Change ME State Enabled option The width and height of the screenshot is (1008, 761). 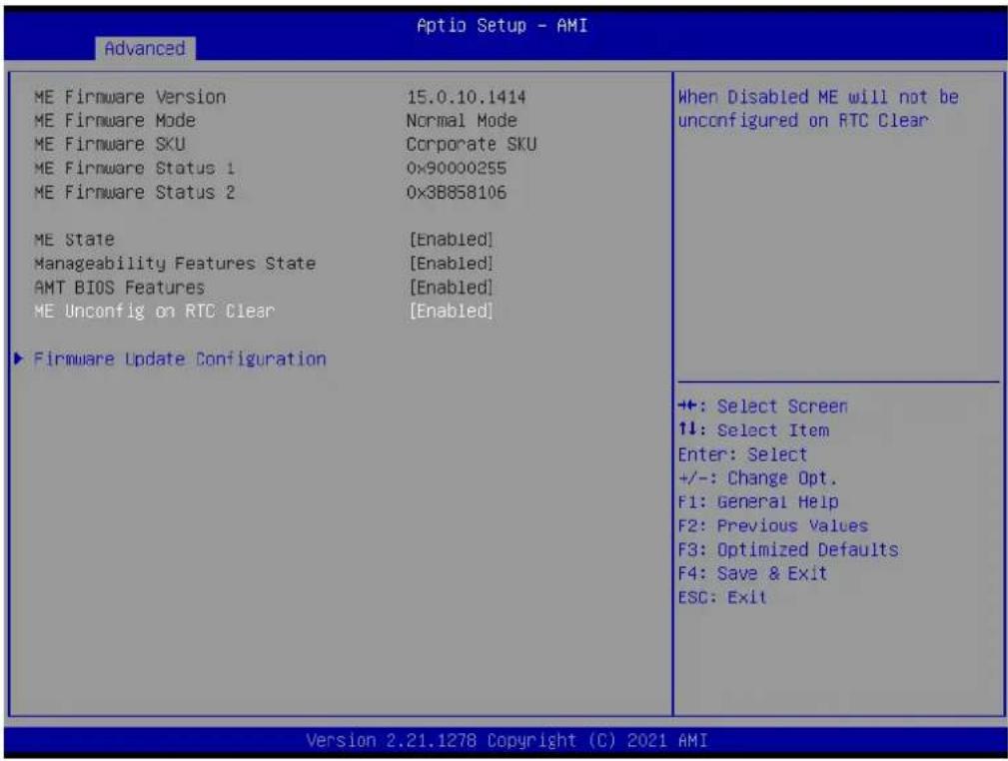pos(452,240)
